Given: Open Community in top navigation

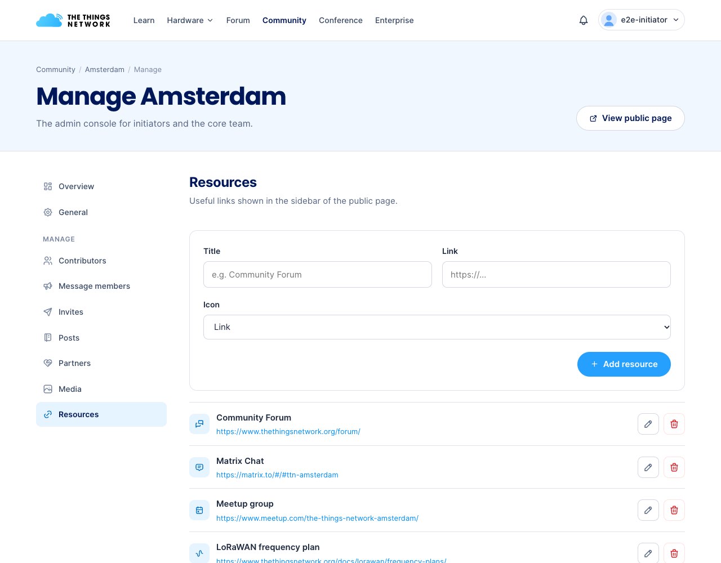Looking at the screenshot, I should pos(284,20).
